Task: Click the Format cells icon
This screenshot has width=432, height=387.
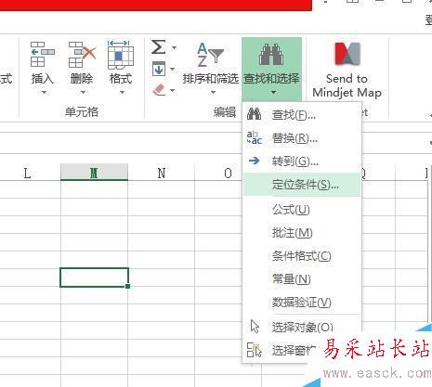Action: [121, 55]
